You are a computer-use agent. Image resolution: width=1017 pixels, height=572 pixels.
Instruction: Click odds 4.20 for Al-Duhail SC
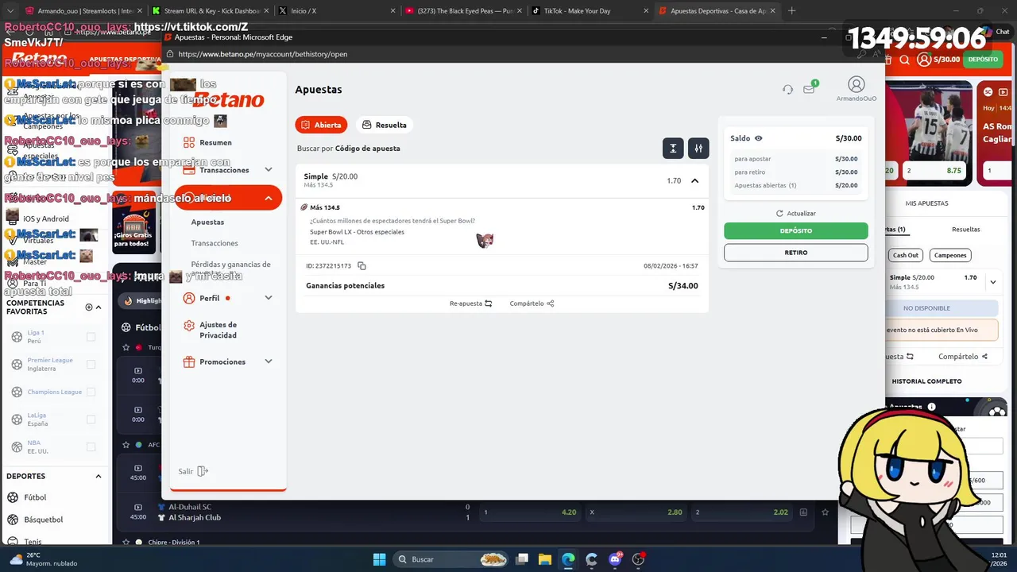529,512
